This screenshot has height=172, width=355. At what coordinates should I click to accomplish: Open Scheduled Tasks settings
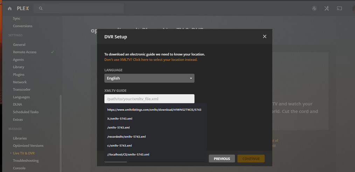coord(26,112)
